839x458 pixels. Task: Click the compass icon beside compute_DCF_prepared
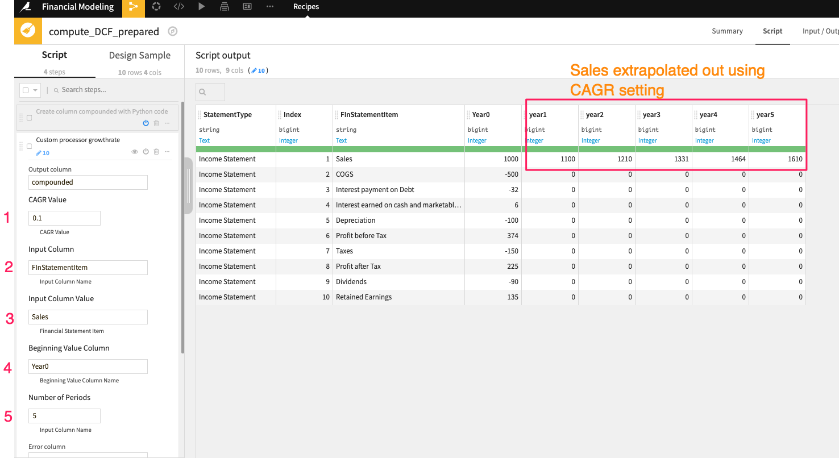click(173, 31)
